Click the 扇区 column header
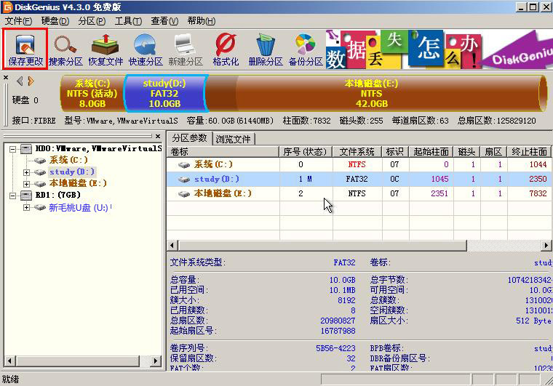The image size is (553, 386). coord(494,152)
